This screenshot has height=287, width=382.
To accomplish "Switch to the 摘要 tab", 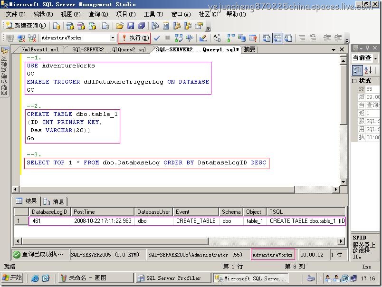I will click(x=249, y=49).
